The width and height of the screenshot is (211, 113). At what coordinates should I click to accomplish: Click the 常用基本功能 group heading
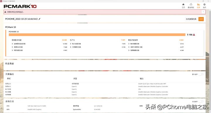tap(16, 40)
